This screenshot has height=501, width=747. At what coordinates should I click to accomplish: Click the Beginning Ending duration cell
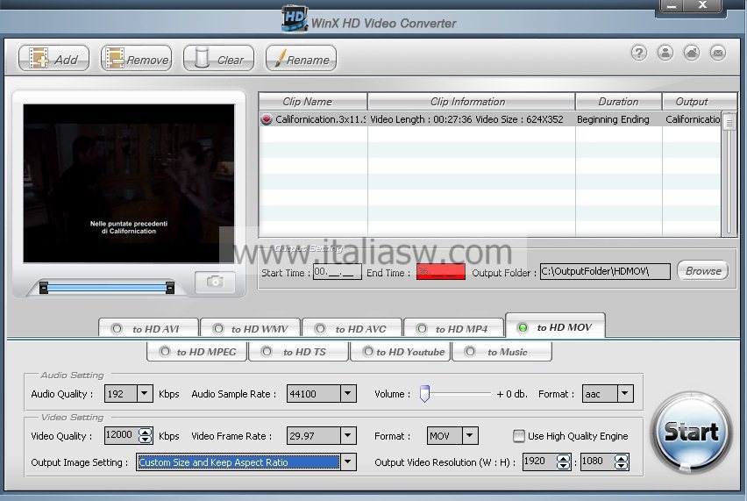(613, 119)
